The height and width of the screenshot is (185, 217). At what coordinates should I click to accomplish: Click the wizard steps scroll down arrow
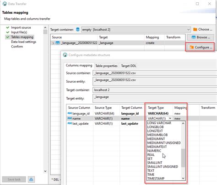click(x=45, y=171)
